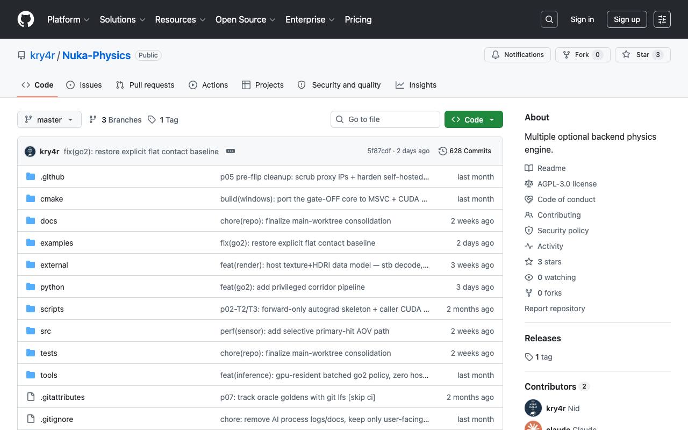Switch to the Security and quality tab

339,85
